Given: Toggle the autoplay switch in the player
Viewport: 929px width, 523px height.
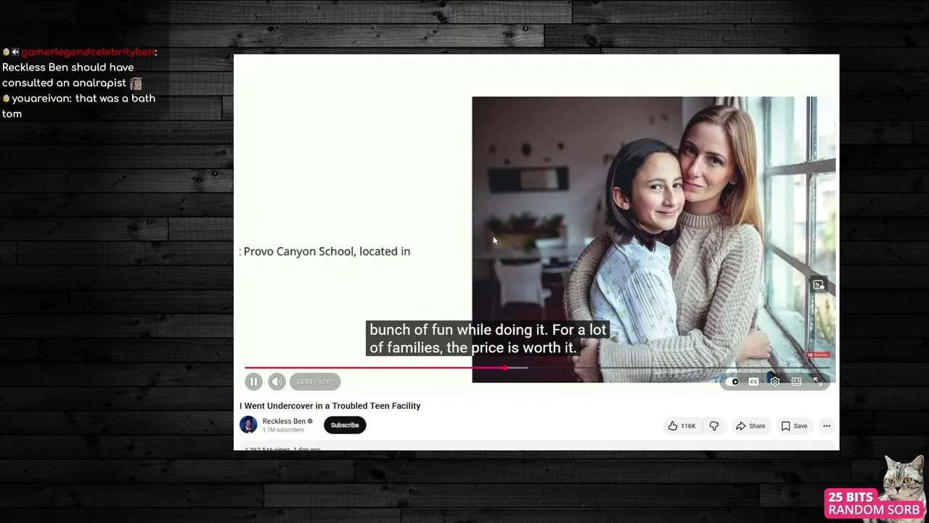Looking at the screenshot, I should click(733, 381).
